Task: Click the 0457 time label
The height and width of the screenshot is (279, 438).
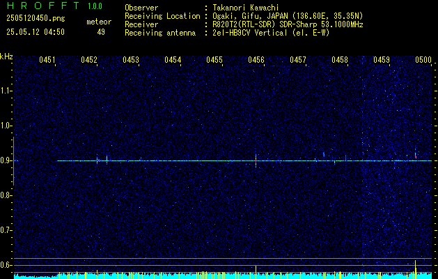Action: 298,60
